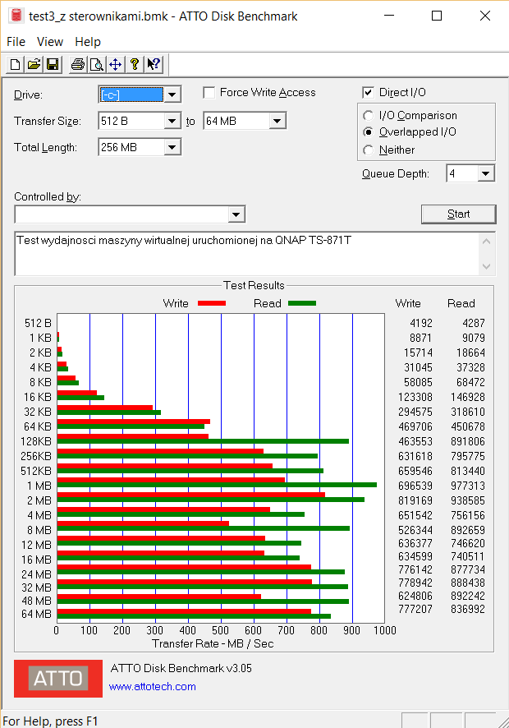Click the 836992 read value
This screenshot has width=509, height=728.
point(468,609)
